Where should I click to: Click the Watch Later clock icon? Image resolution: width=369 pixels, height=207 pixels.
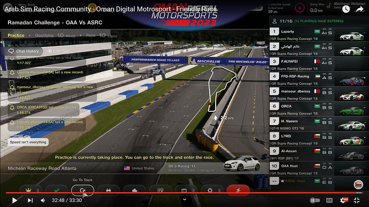coord(345,9)
